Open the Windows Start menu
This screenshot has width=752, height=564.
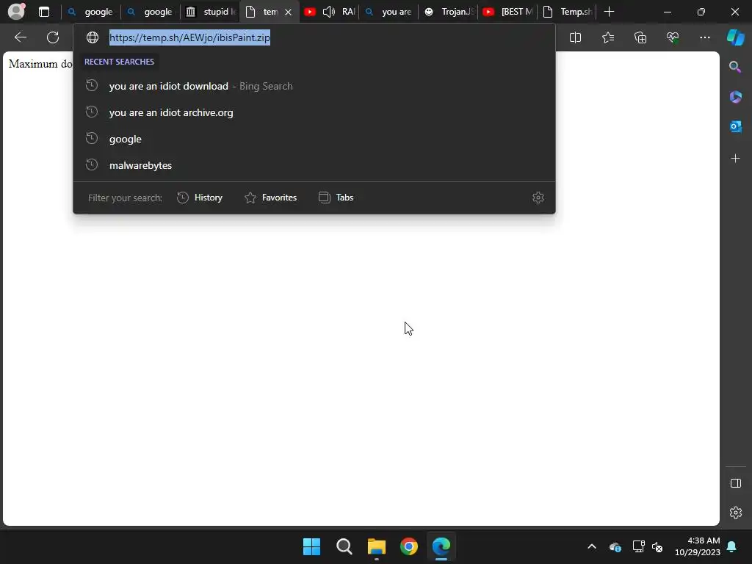[311, 546]
